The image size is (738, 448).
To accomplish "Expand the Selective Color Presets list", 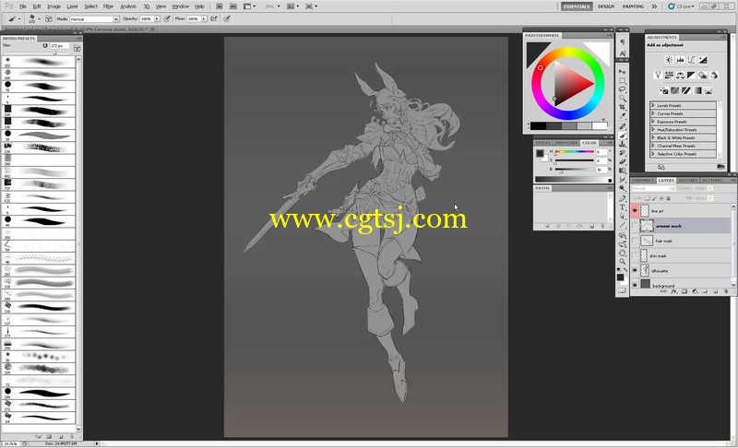I will (653, 154).
